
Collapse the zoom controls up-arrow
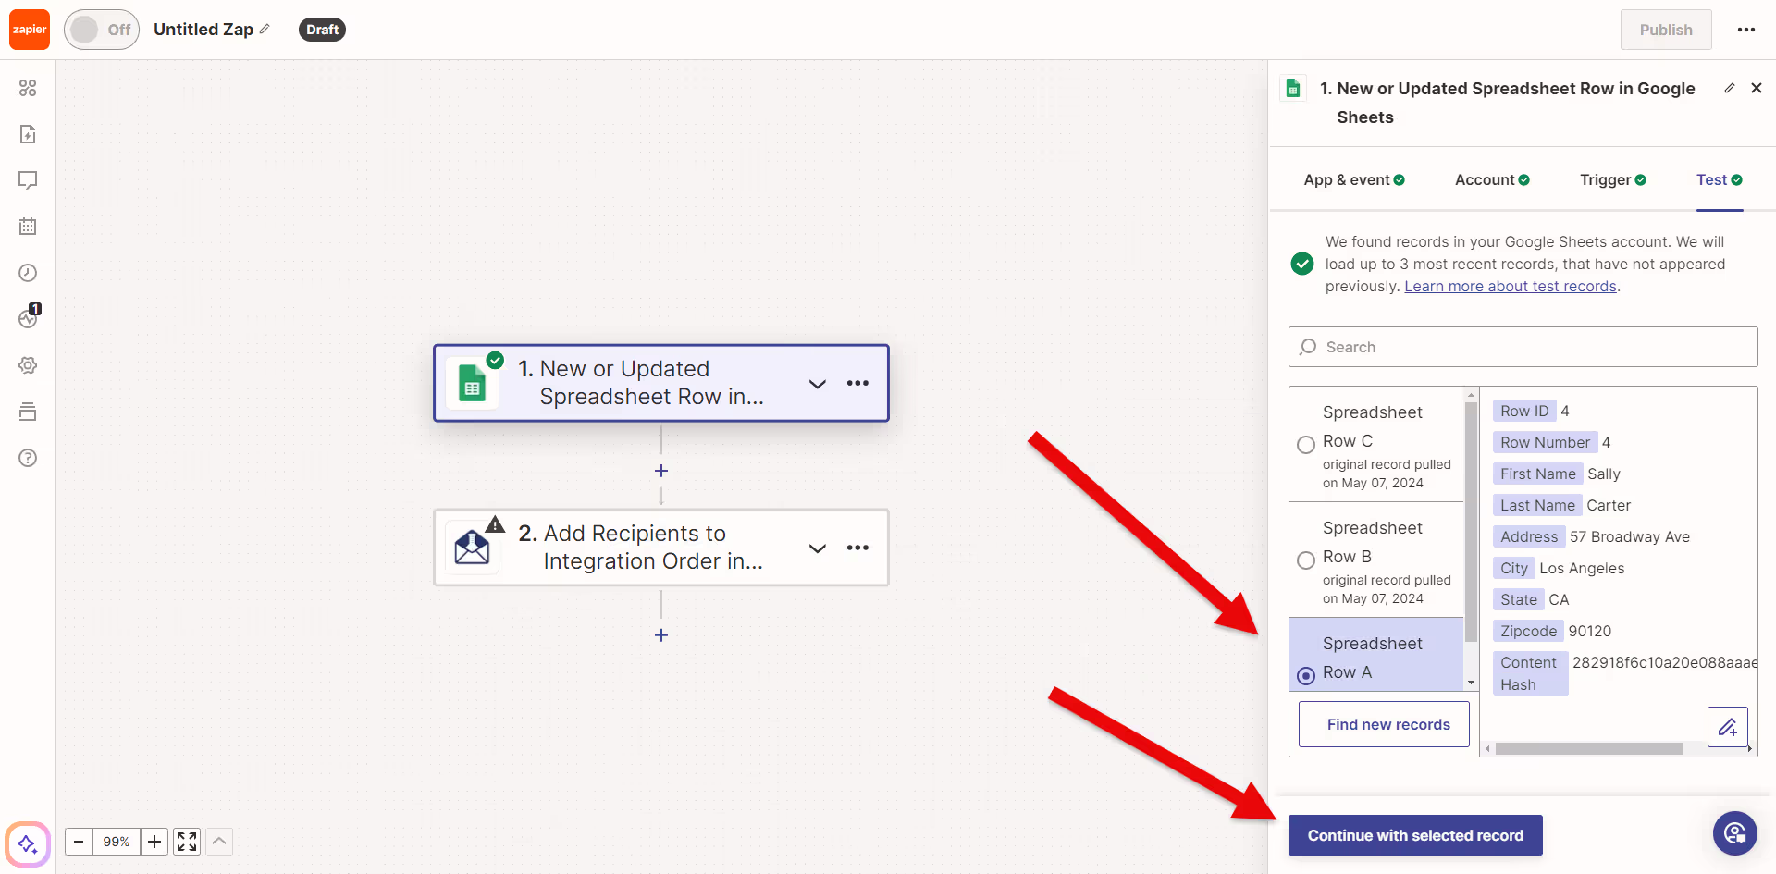click(x=219, y=842)
